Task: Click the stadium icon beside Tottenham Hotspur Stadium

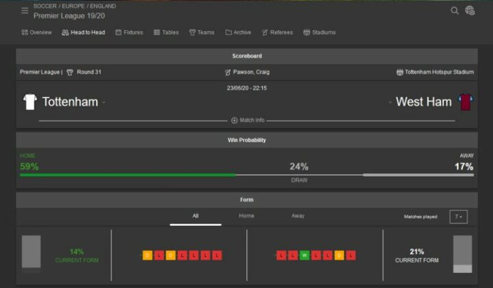Action: tap(400, 73)
